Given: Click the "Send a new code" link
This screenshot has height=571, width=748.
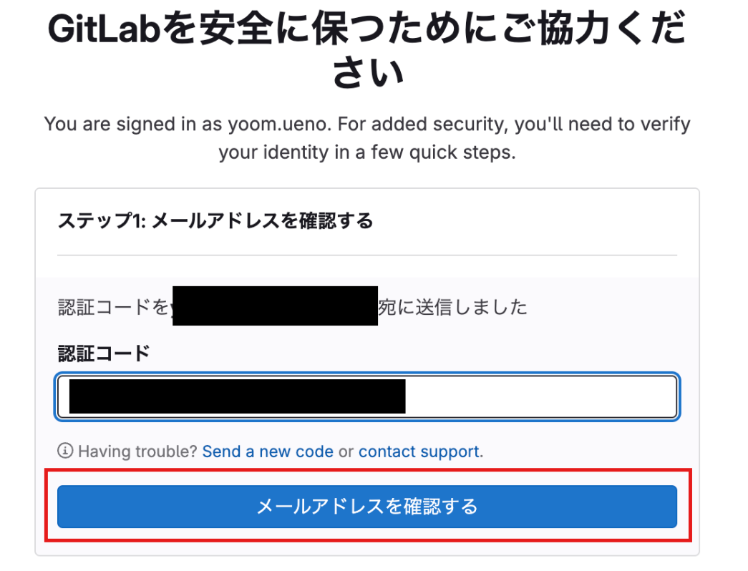Looking at the screenshot, I should coord(268,452).
